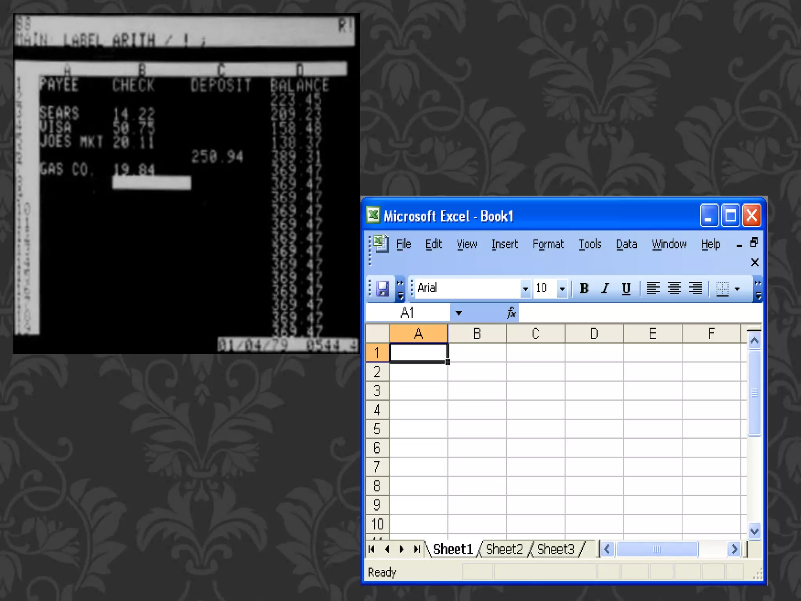Align text left icon
Viewport: 801px width, 601px height.
[653, 288]
